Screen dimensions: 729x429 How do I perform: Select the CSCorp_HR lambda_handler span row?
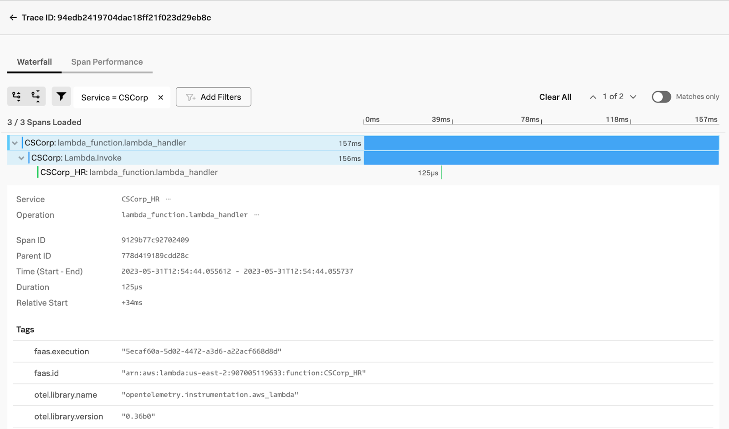129,173
